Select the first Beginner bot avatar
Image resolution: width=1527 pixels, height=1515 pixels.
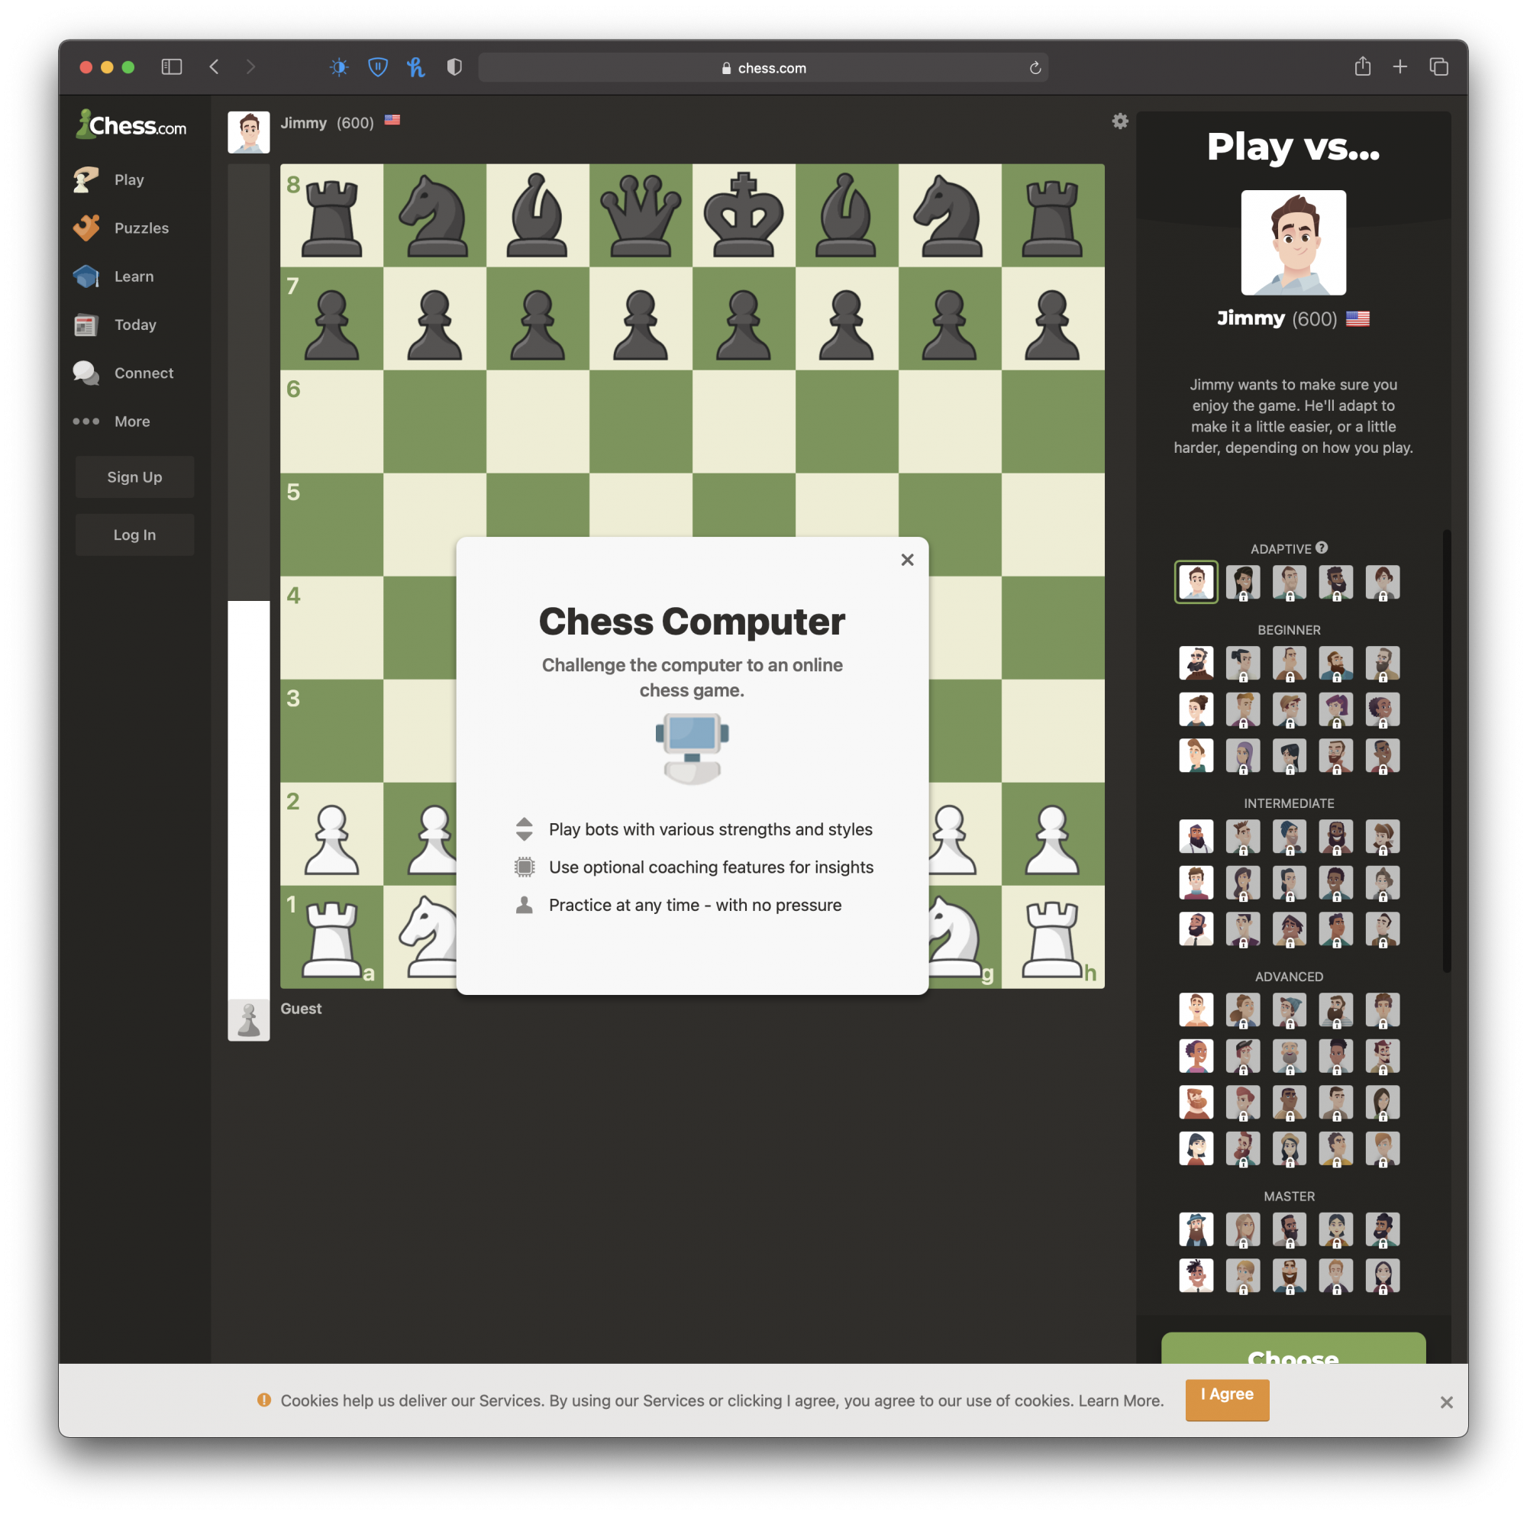[1196, 663]
